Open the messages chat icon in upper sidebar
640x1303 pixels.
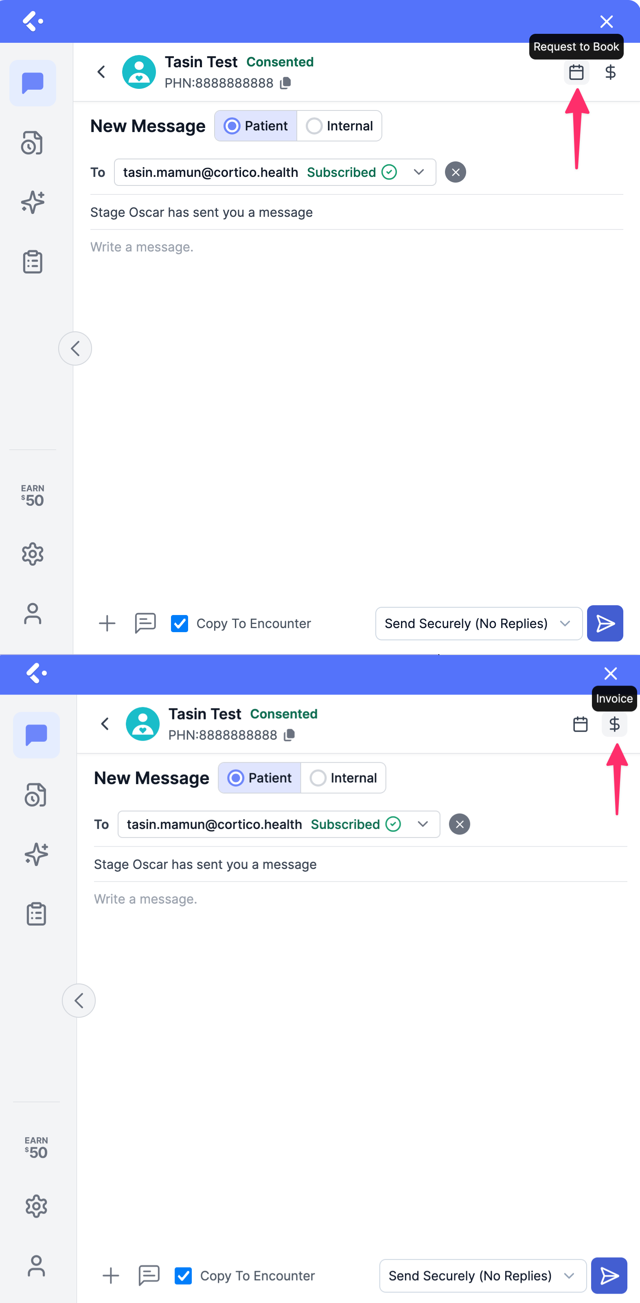pos(33,83)
